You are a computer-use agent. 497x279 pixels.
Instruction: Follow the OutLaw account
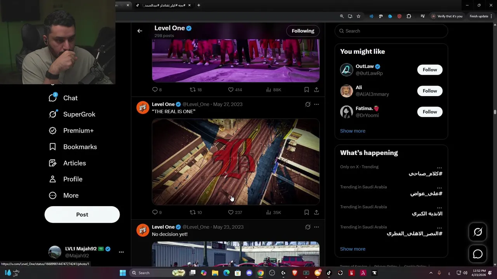tap(430, 70)
